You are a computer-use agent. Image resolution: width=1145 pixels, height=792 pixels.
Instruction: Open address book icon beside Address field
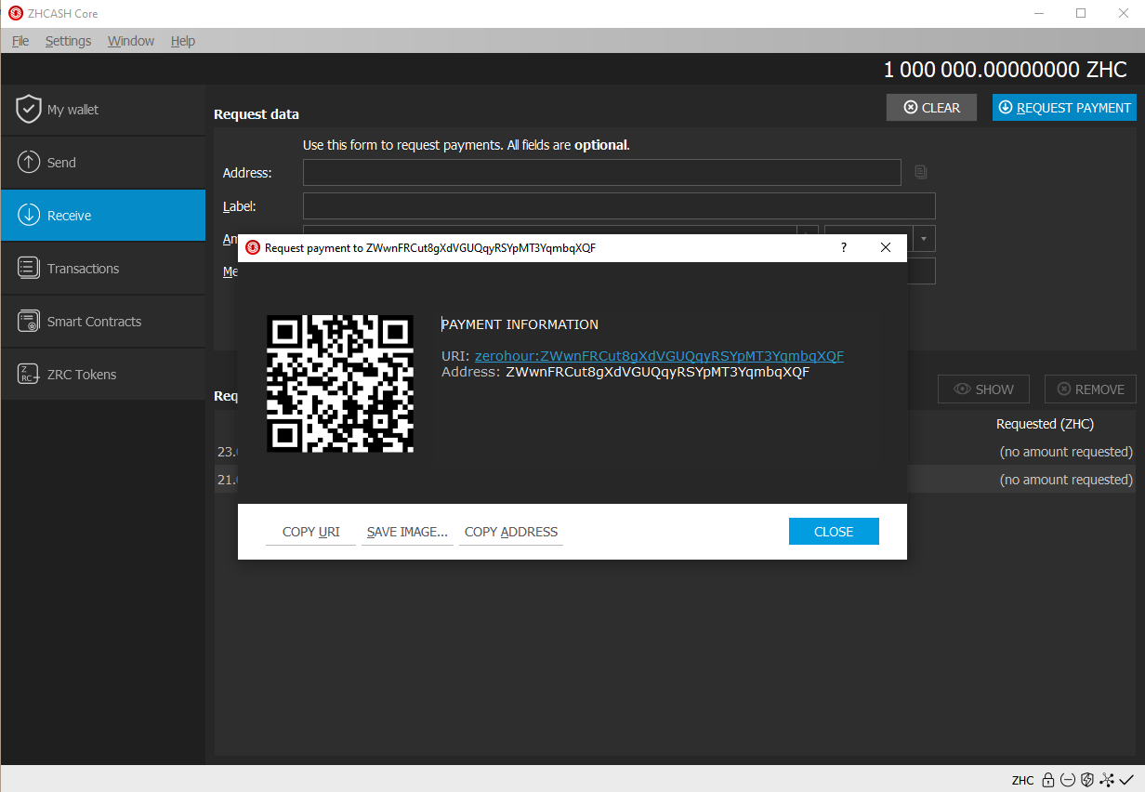(921, 173)
